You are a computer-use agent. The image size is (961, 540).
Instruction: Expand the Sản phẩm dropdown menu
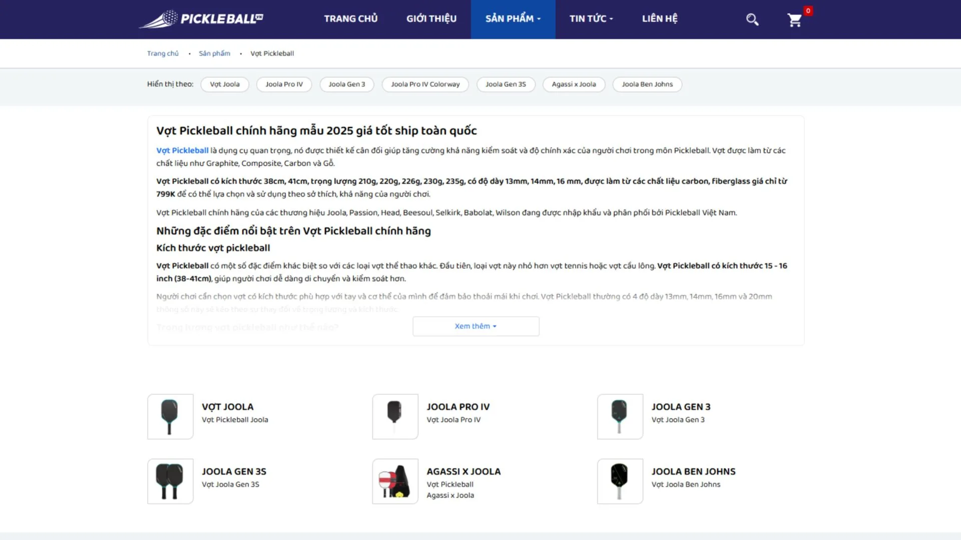(513, 19)
